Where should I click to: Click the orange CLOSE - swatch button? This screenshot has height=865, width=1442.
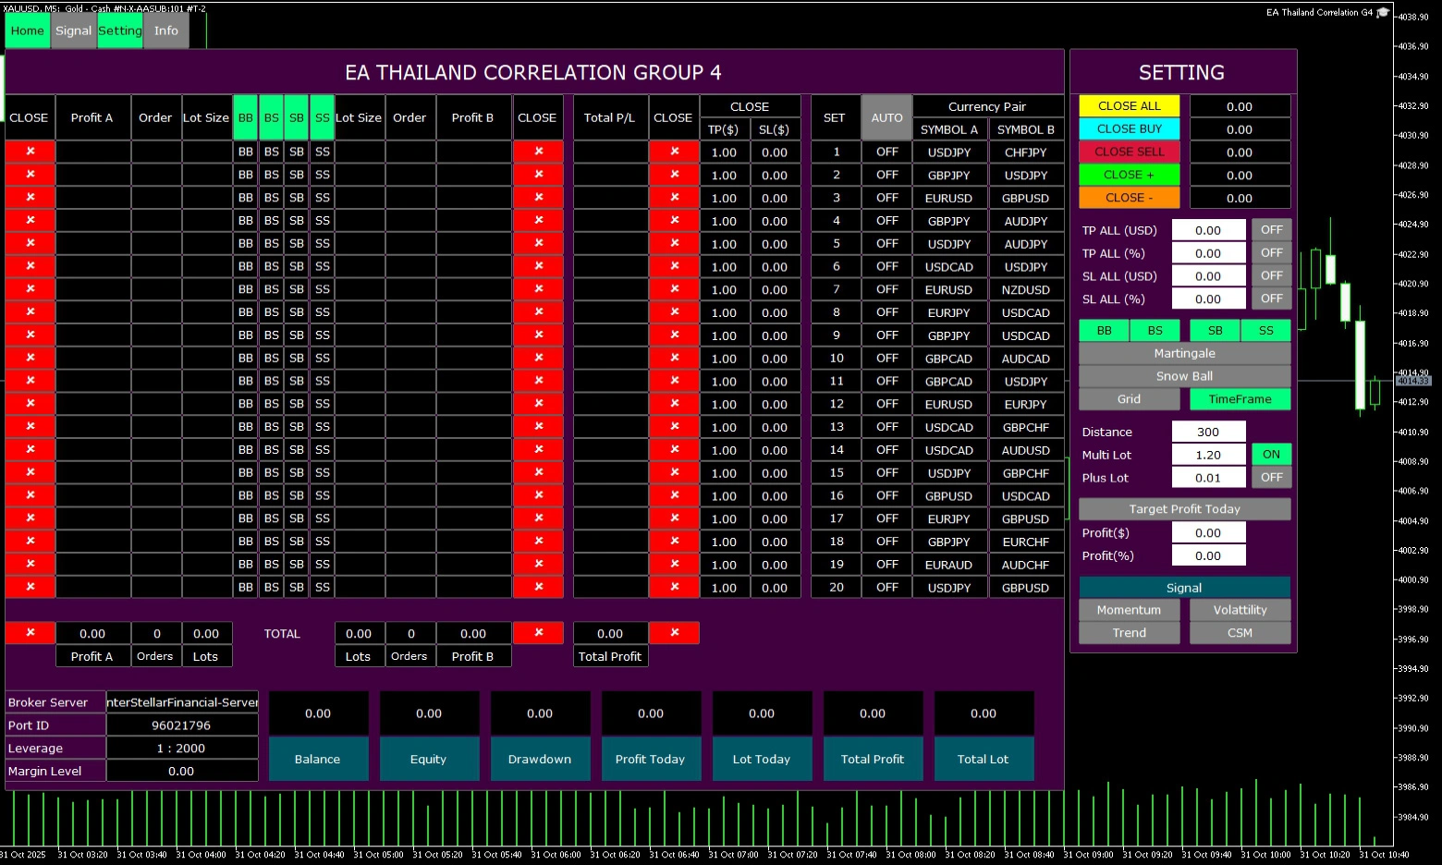[x=1129, y=198]
